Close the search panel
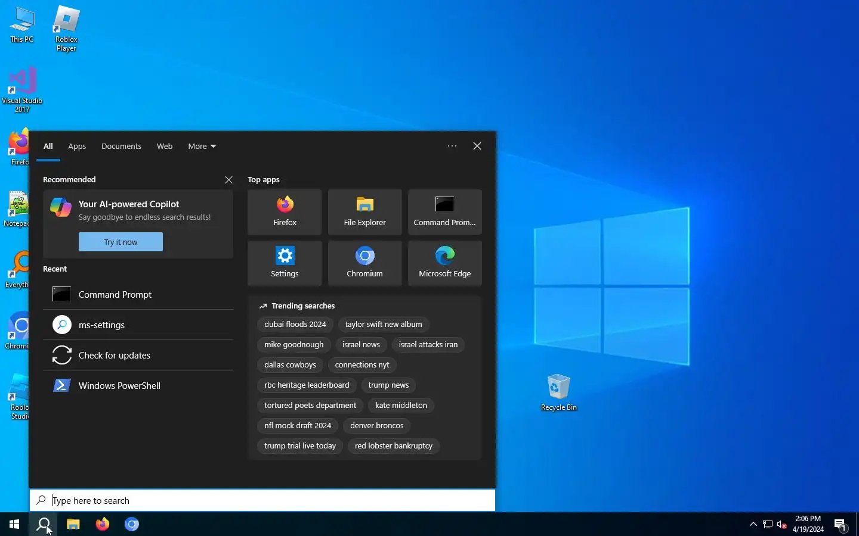 [477, 146]
